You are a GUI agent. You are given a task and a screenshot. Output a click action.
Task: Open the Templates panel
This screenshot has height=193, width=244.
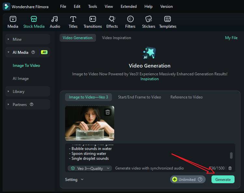tap(168, 22)
